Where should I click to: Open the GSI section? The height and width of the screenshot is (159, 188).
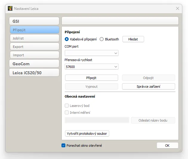pyautogui.click(x=34, y=21)
